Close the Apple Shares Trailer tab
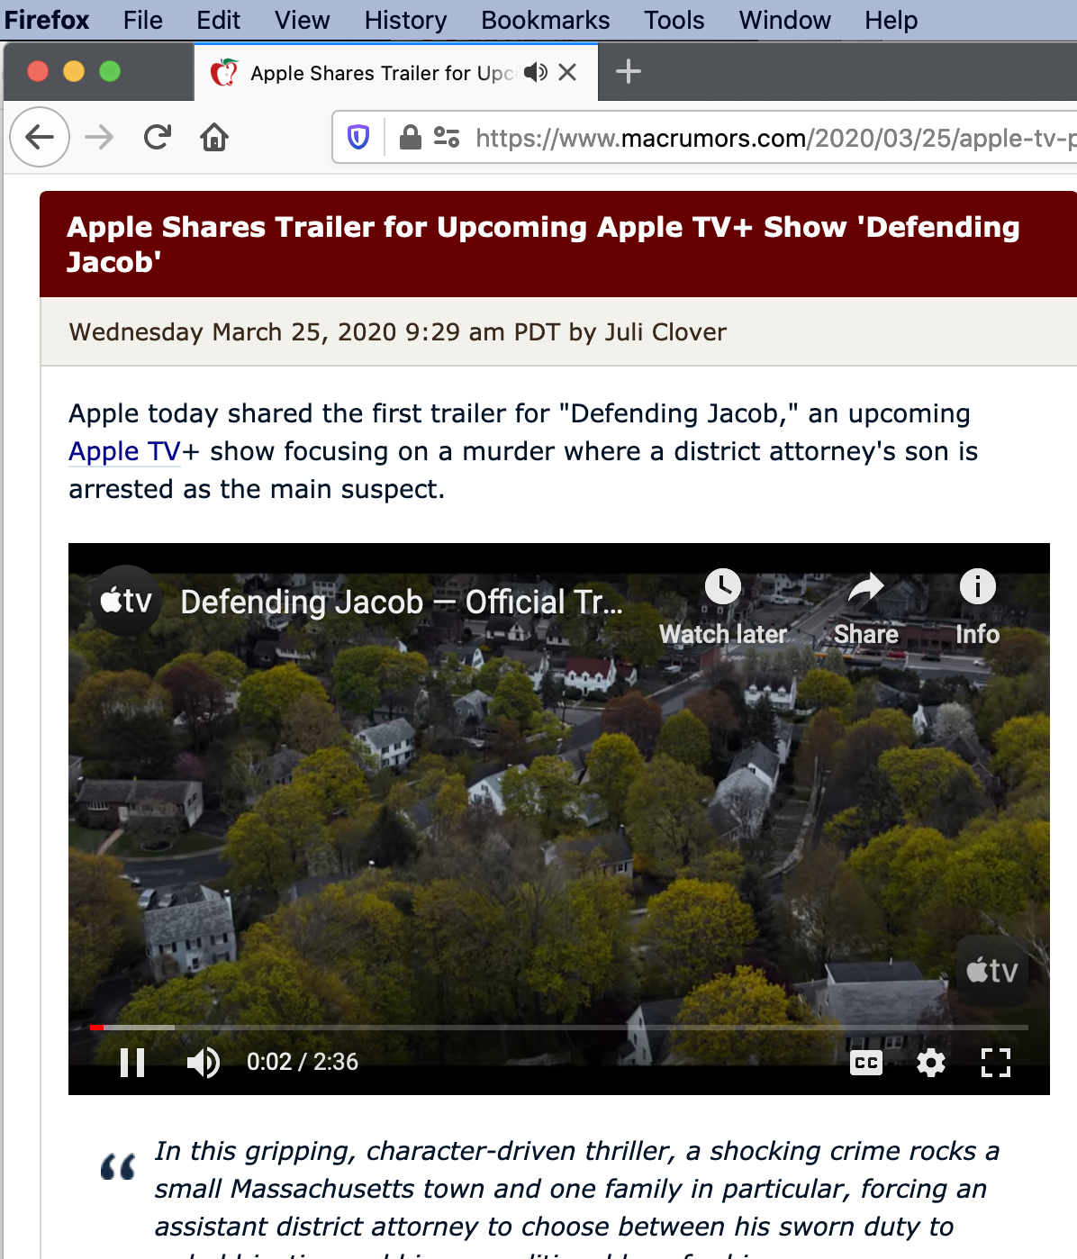 click(x=567, y=72)
